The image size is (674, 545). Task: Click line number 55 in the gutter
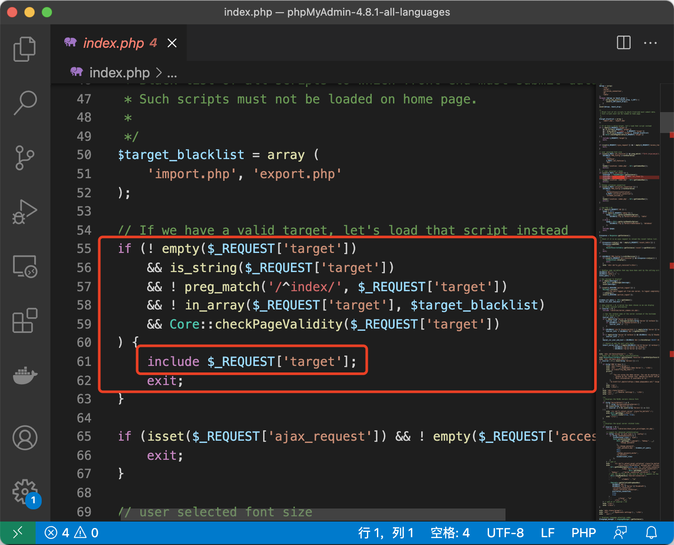84,249
